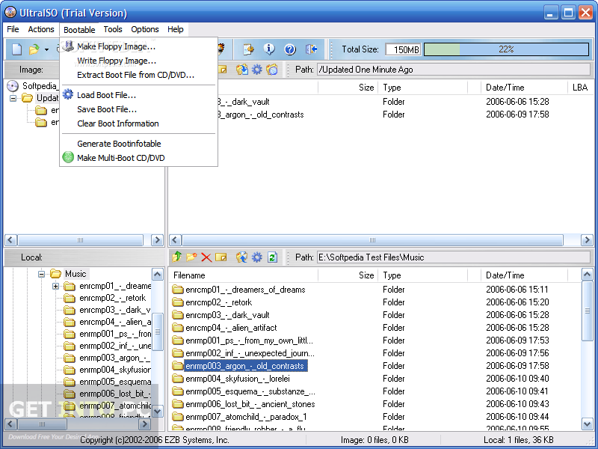The width and height of the screenshot is (598, 449).
Task: Click the Load Boot File gear icon
Action: coord(68,94)
